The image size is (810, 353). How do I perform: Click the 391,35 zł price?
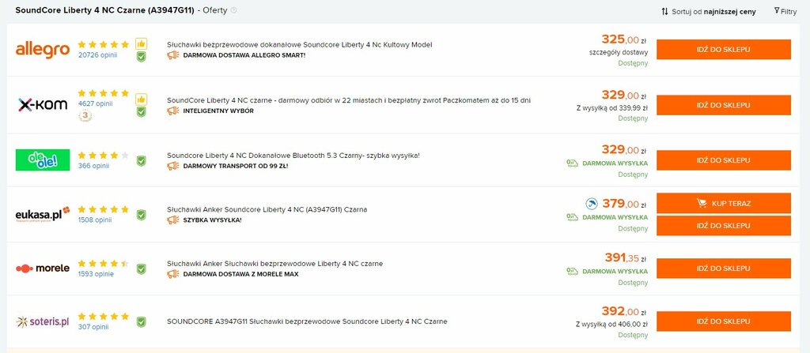coord(626,258)
